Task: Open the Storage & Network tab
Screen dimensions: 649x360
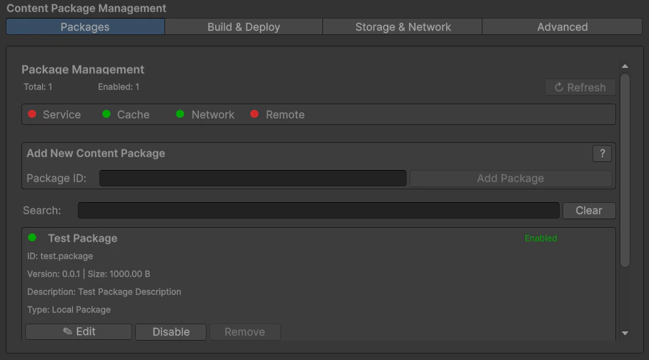Action: (x=402, y=27)
